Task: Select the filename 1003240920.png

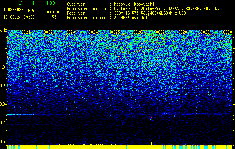Action: pos(19,10)
